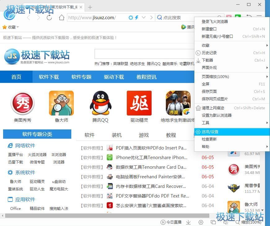Click the site search input field
The height and width of the screenshot is (226, 270).
[x=144, y=54]
